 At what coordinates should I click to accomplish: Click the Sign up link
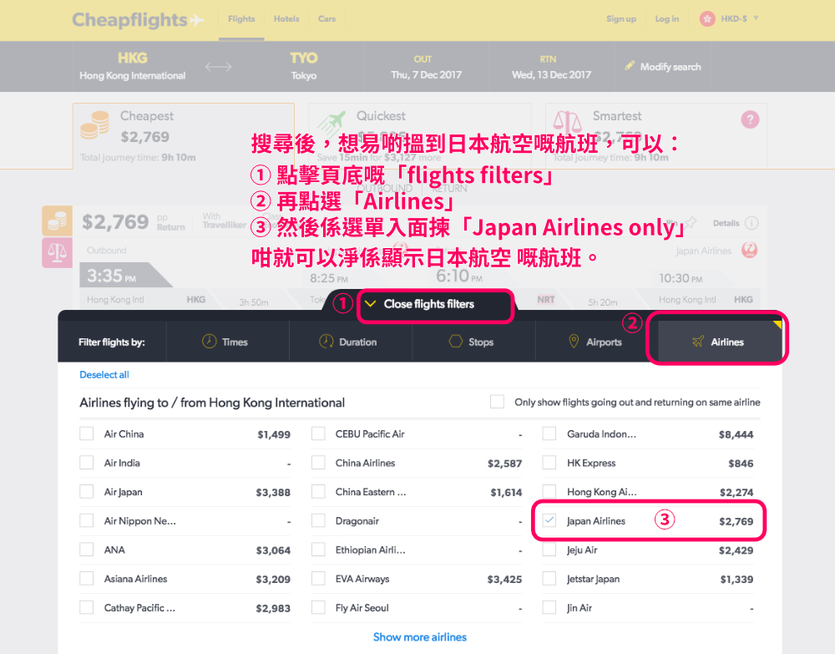coord(621,18)
